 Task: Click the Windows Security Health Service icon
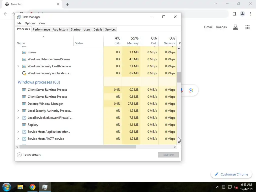click(24, 66)
